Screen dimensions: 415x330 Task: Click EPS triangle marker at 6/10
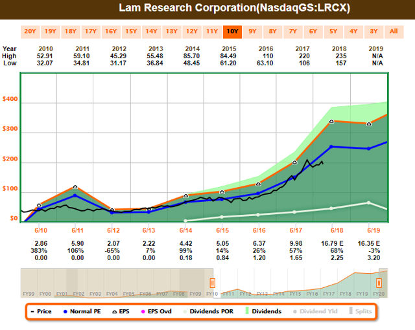click(x=39, y=205)
